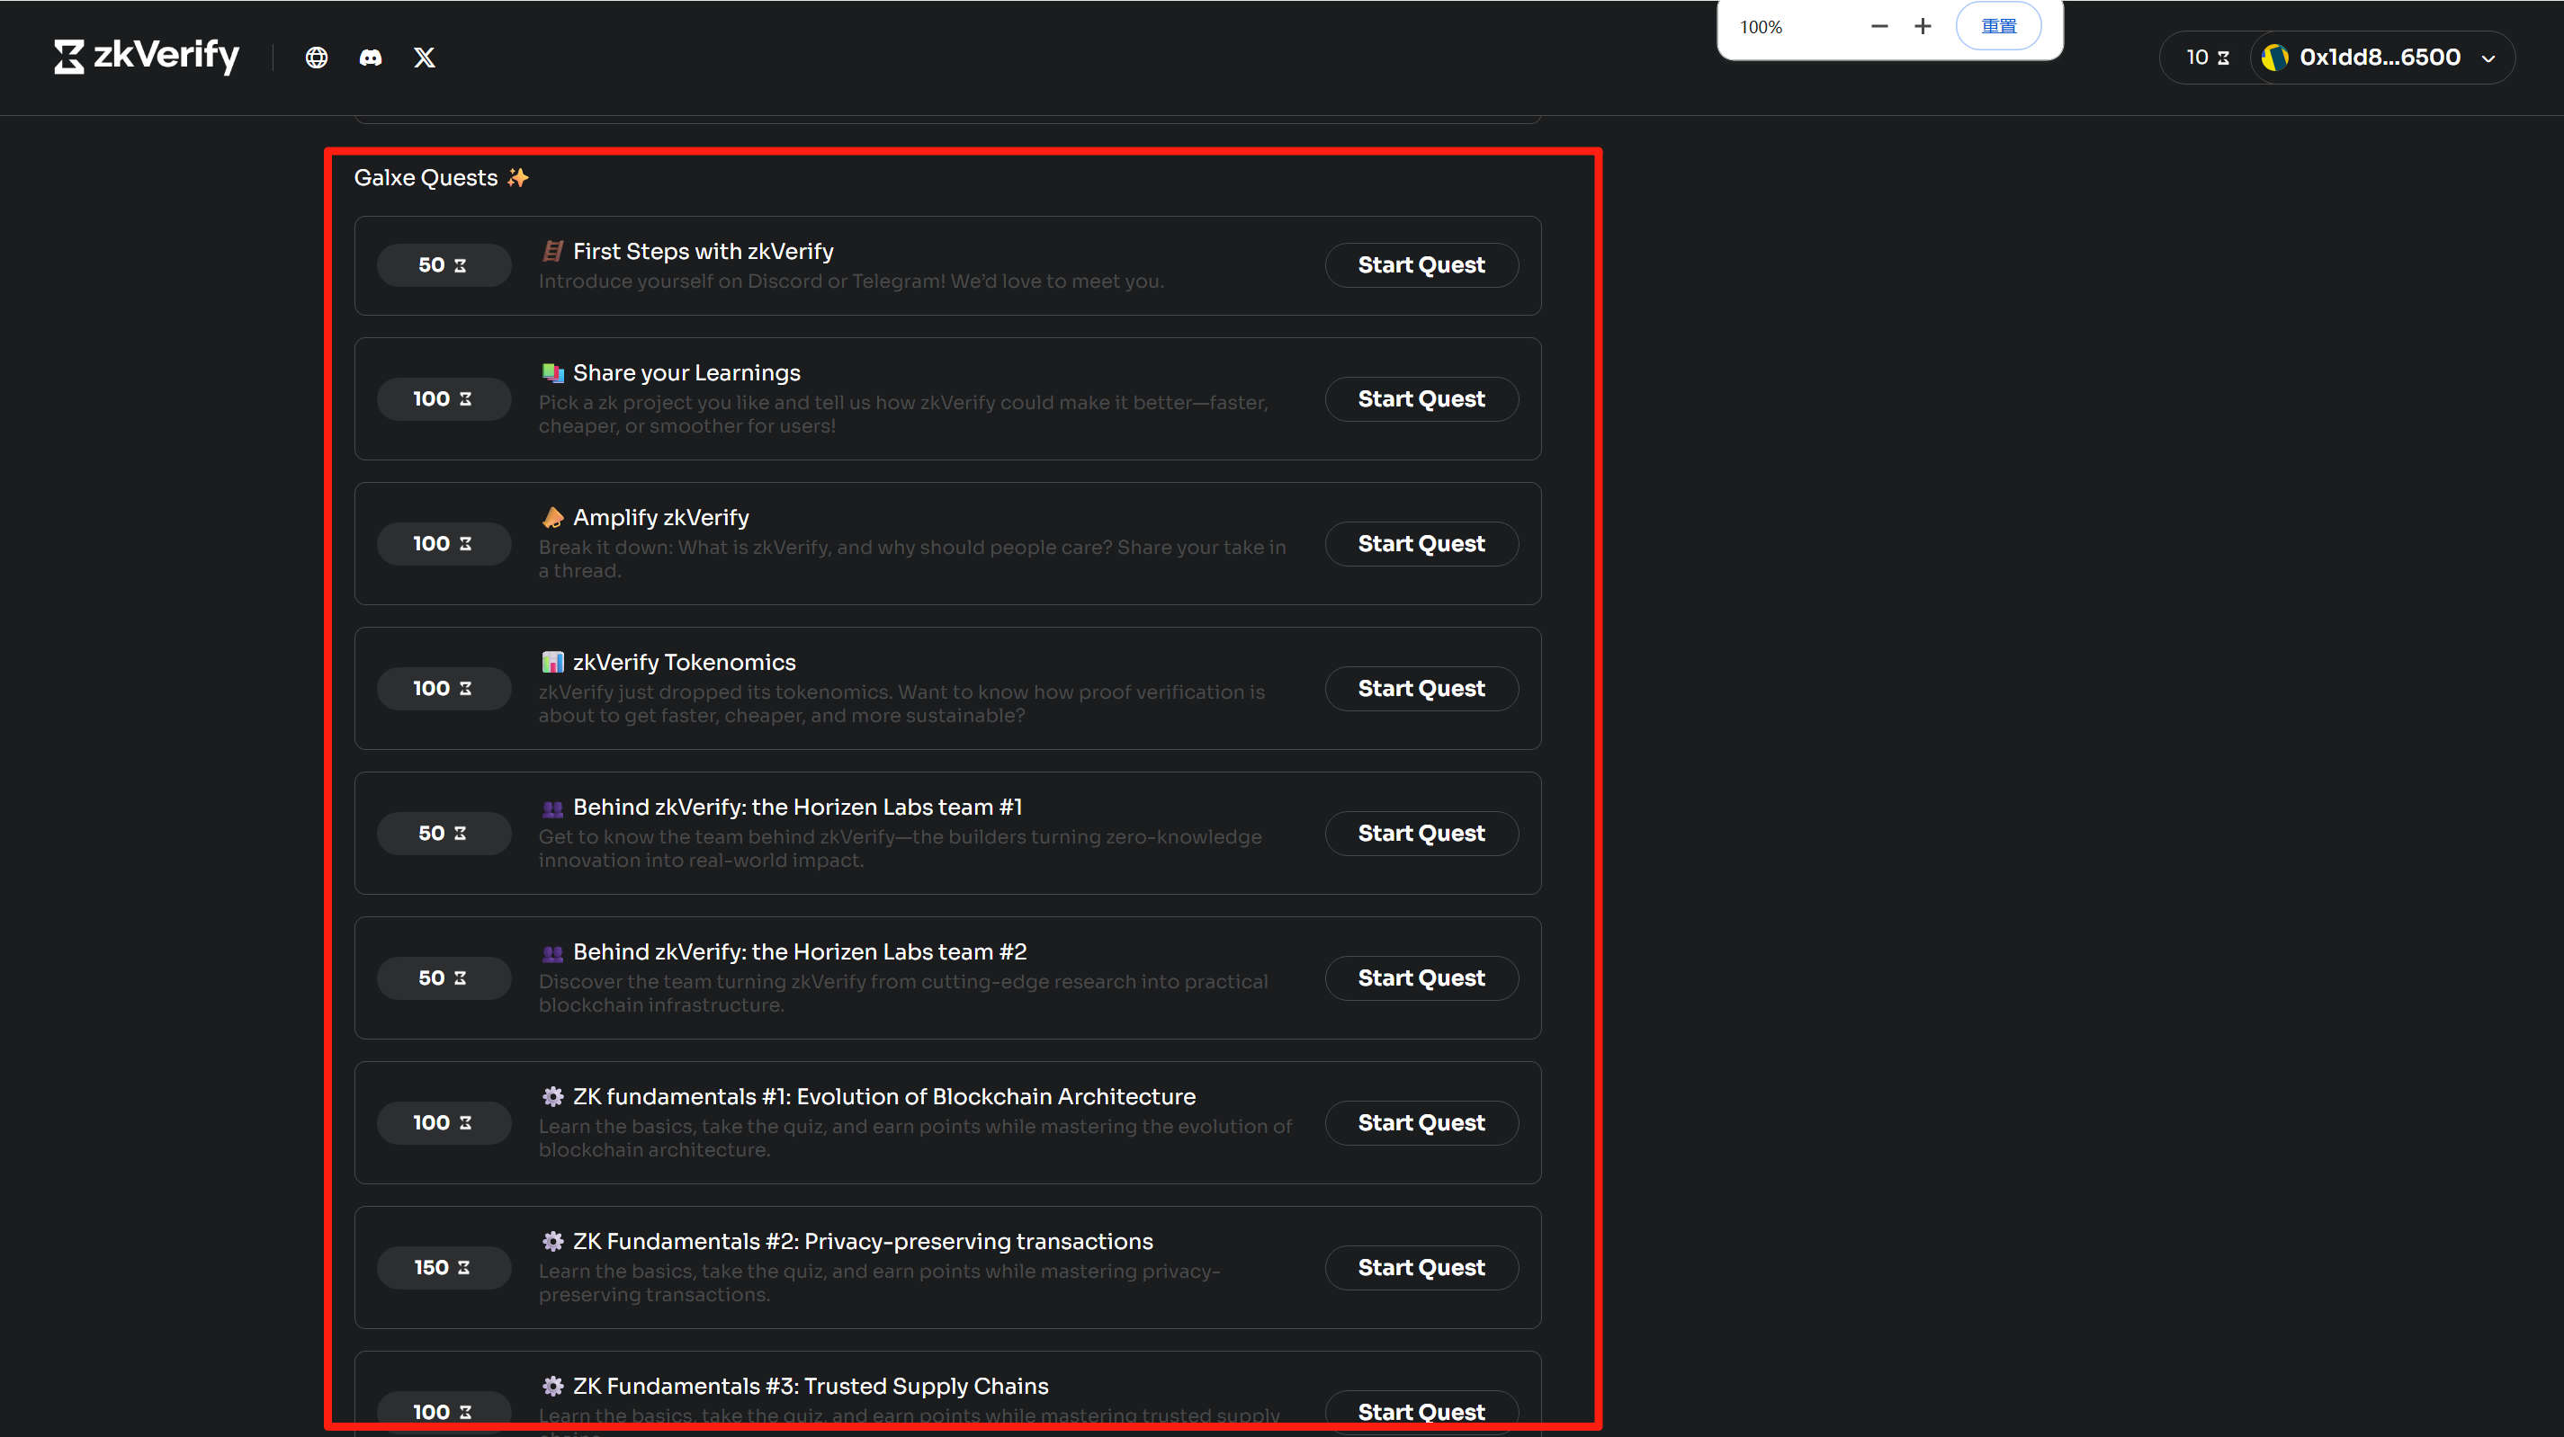Click the gear icon of ZK Fundamentals #3
Viewport: 2564px width, 1437px height.
pyautogui.click(x=552, y=1387)
